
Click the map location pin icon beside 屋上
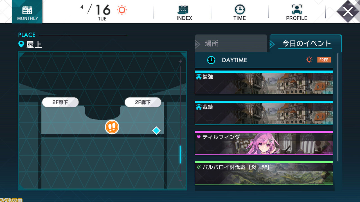click(x=21, y=44)
